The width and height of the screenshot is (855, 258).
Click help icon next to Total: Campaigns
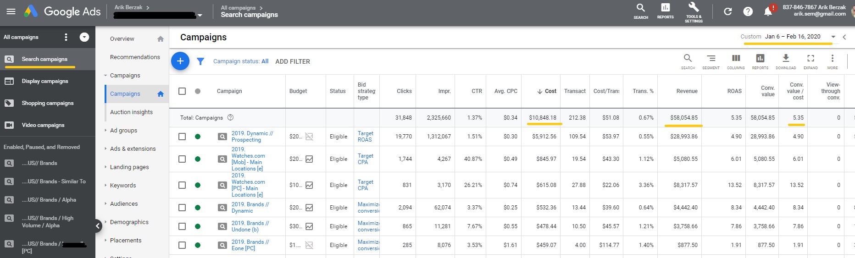point(231,117)
